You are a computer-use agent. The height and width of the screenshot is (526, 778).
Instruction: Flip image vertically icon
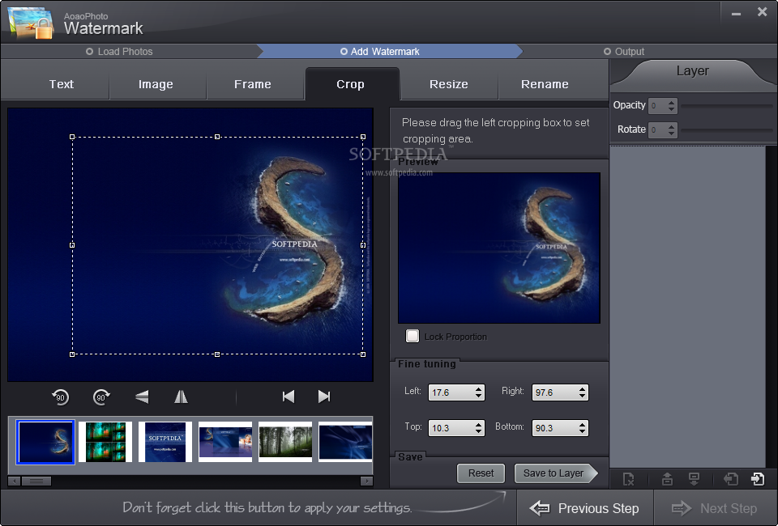coord(142,397)
